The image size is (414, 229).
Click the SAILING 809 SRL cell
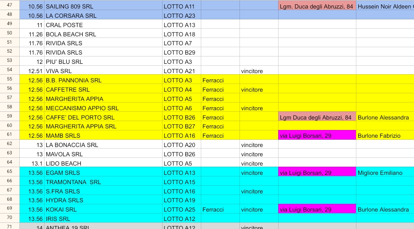[x=103, y=7]
